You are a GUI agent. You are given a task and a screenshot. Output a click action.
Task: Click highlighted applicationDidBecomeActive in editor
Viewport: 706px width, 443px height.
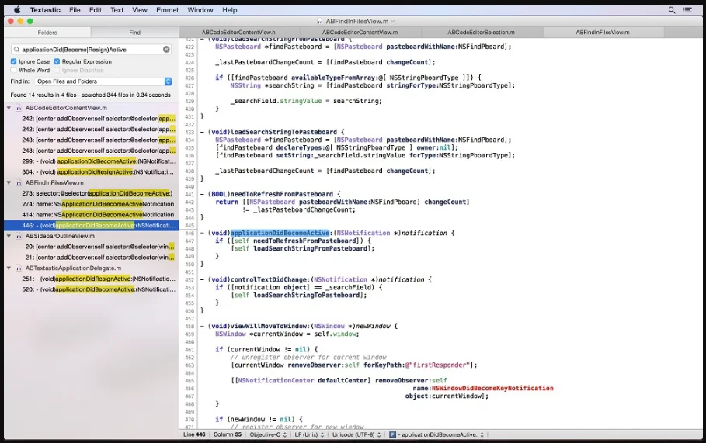click(280, 233)
